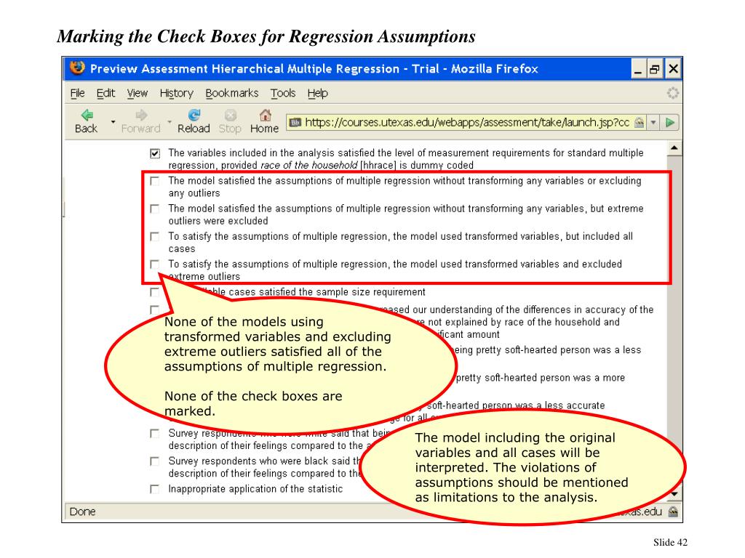
Task: Open the View menu
Action: point(138,93)
